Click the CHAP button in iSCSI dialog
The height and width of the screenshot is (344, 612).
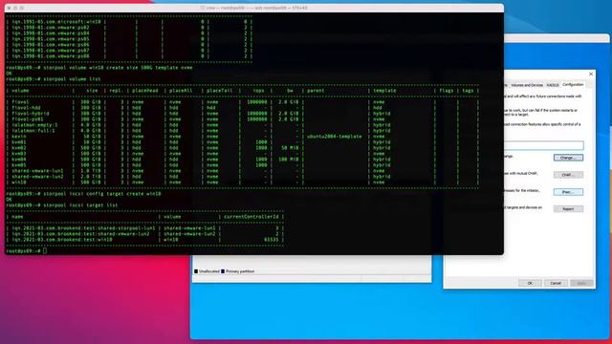pos(568,175)
